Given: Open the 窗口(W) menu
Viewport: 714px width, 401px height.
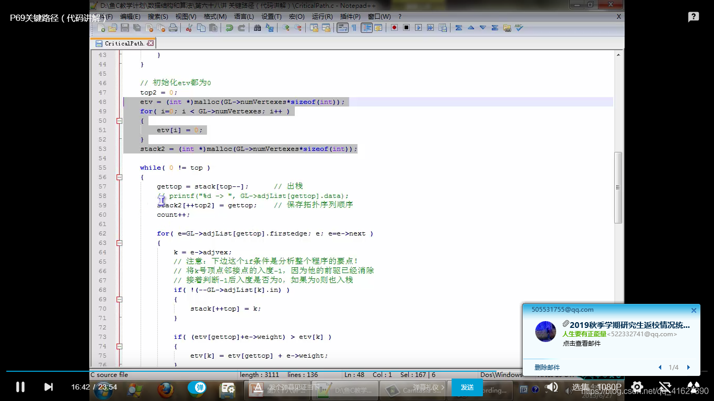Looking at the screenshot, I should click(379, 17).
